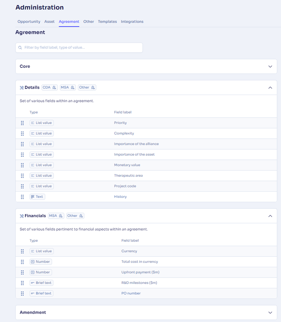Click the drag handle for Monetary value row
281x322 pixels.
[x=22, y=165]
